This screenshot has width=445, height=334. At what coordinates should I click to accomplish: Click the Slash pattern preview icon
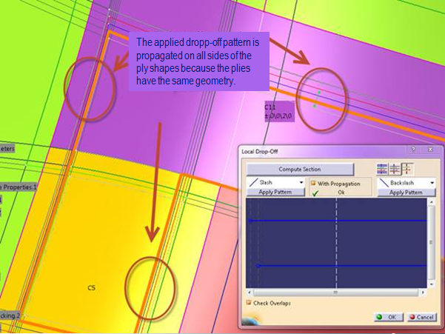click(252, 182)
